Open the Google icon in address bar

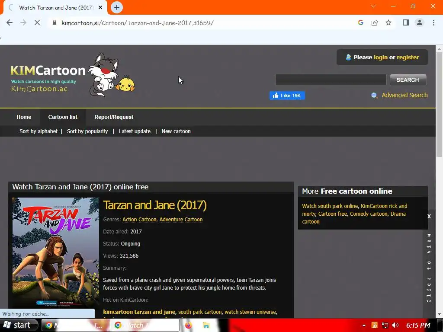360,22
